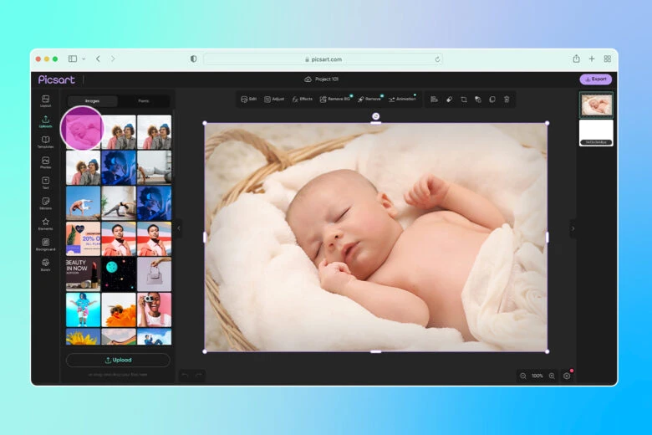This screenshot has height=435, width=652.
Task: Click the undo arrow
Action: coord(185,376)
